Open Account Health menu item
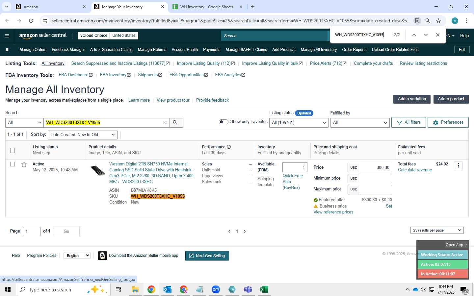474x296 pixels. [185, 50]
